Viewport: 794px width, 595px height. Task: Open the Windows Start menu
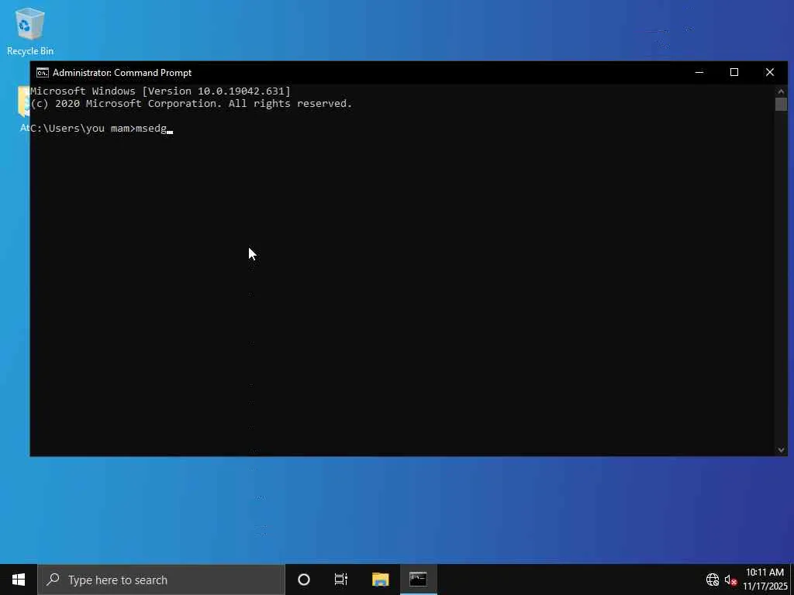pyautogui.click(x=19, y=580)
